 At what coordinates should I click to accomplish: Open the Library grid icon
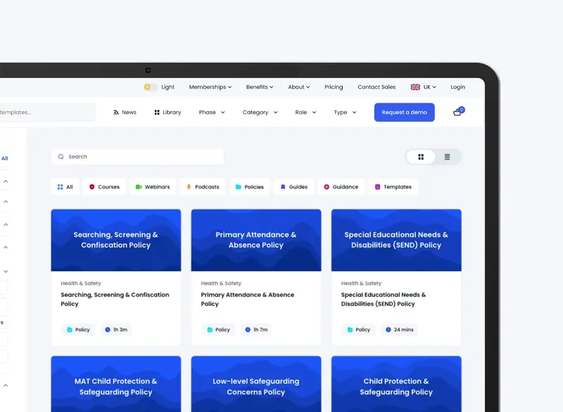point(157,112)
